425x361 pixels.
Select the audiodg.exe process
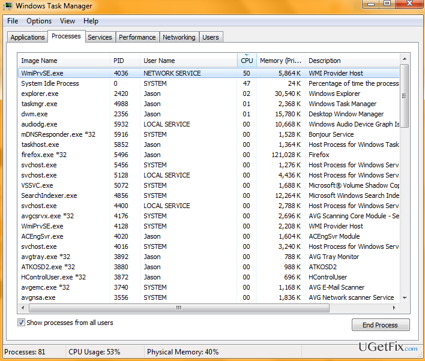pos(209,124)
